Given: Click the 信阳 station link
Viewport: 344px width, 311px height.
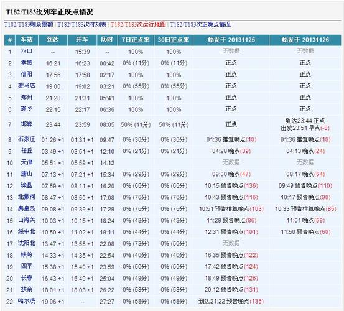Looking at the screenshot, I should pos(27,74).
